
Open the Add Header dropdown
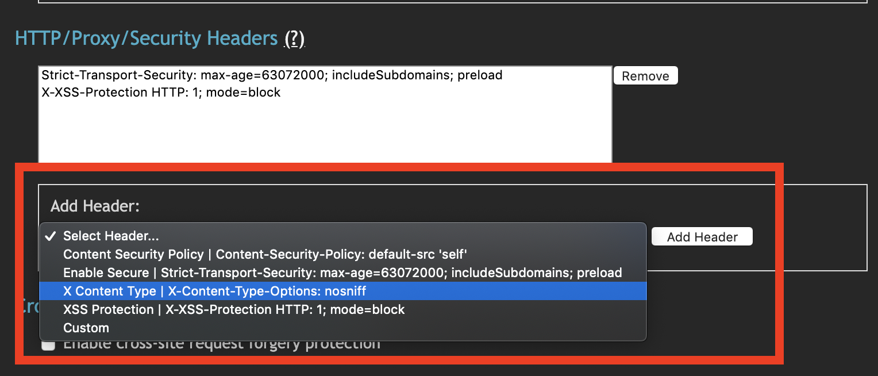click(x=342, y=236)
